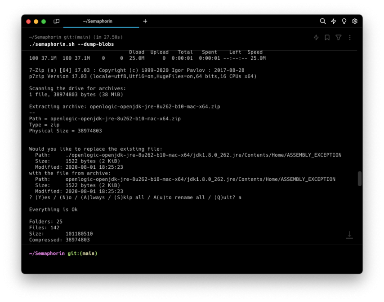This screenshot has width=384, height=302.
Task: Click the block header showing 1m 27.50s duration
Action: coord(76,37)
